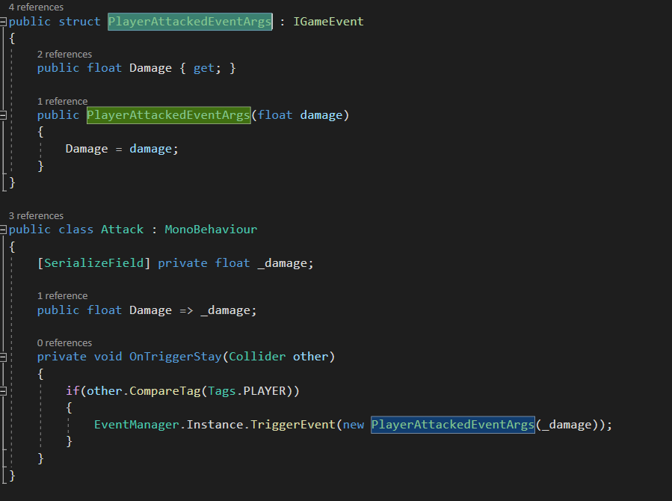Click the 'new' keyword in TriggerEvent call
The height and width of the screenshot is (501, 672).
click(353, 425)
